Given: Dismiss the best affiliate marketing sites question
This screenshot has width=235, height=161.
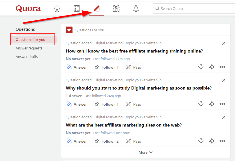Looking at the screenshot, I should click(224, 117).
